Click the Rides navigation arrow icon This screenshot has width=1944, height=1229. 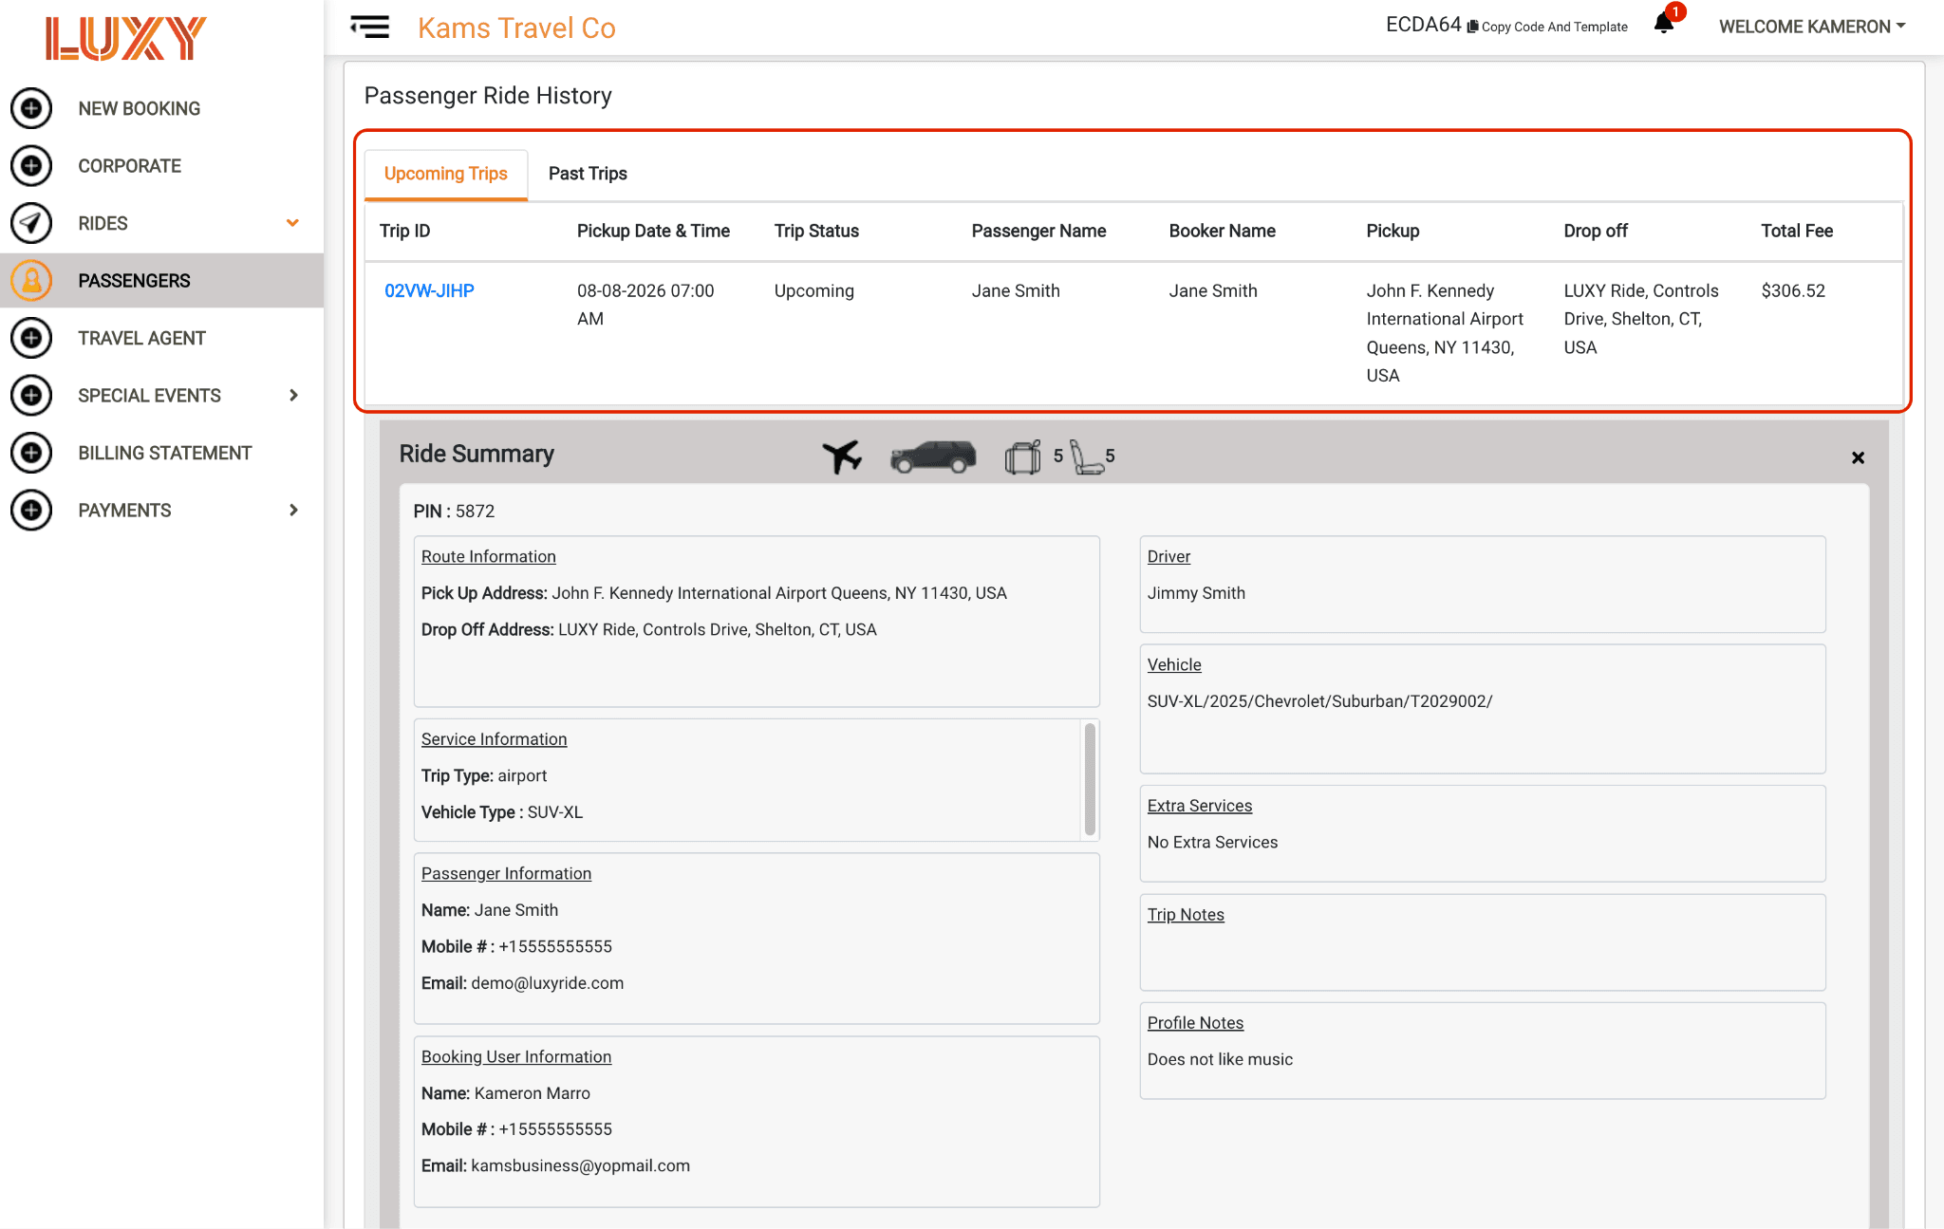click(x=31, y=223)
